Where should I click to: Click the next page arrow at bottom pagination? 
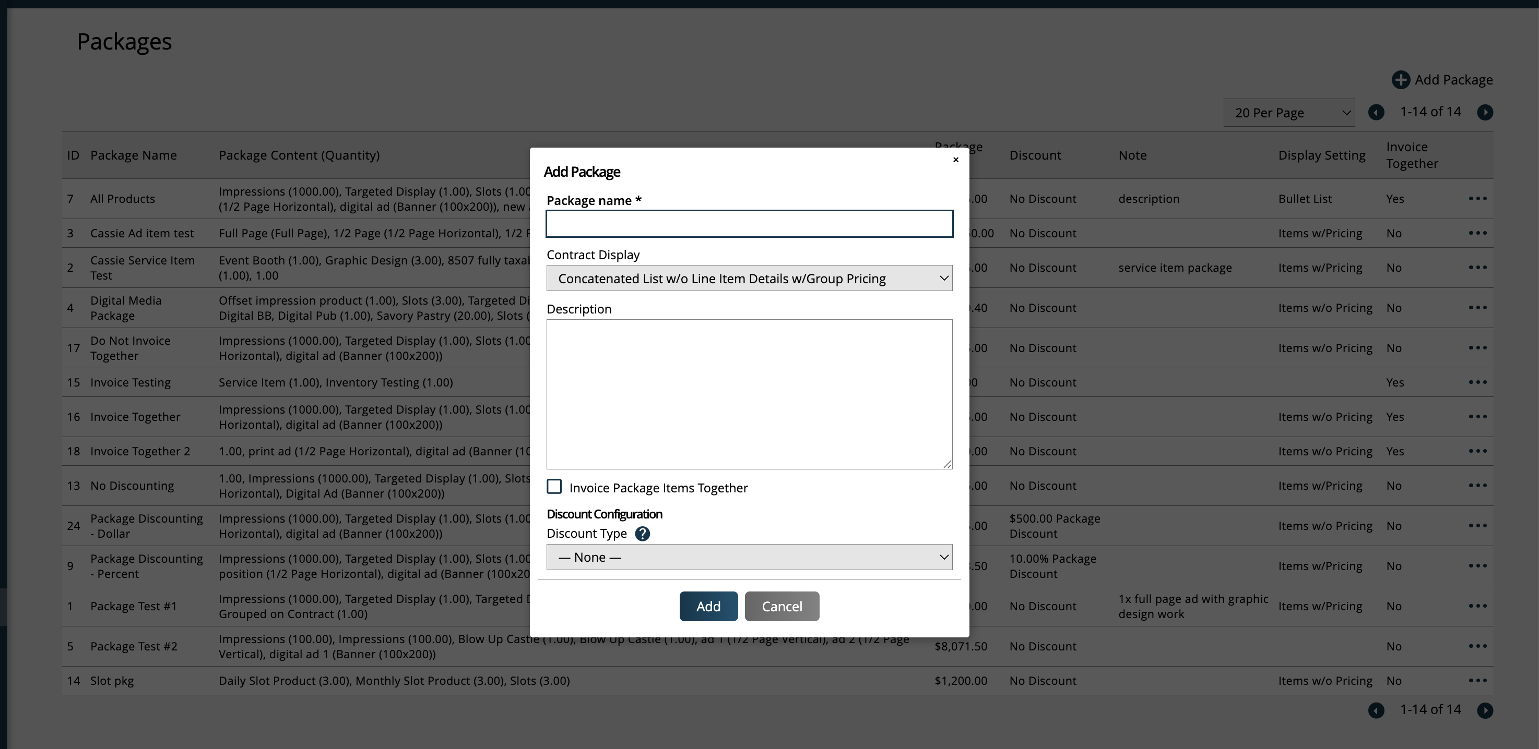[1486, 710]
